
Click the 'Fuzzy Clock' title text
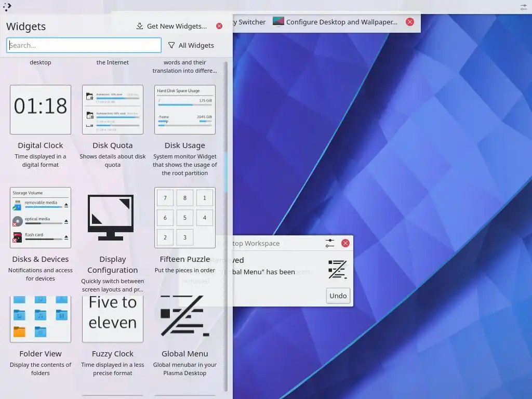[x=113, y=354]
